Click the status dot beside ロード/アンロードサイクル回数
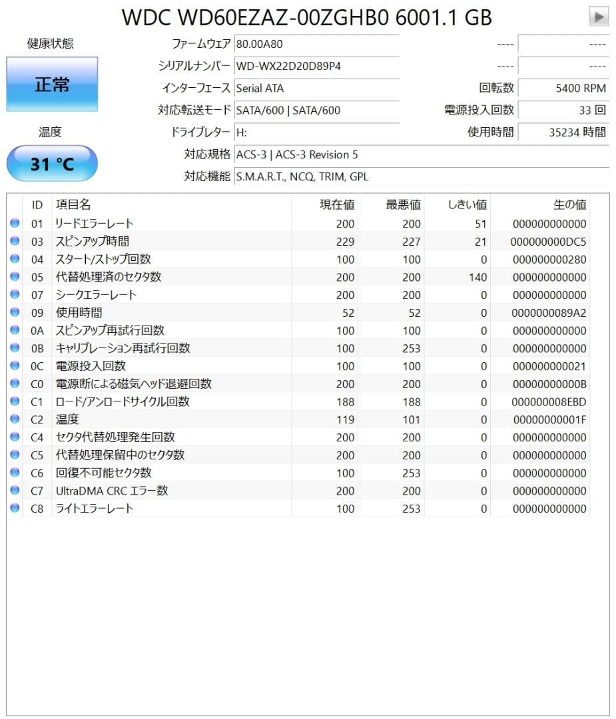The width and height of the screenshot is (616, 719). pos(15,401)
